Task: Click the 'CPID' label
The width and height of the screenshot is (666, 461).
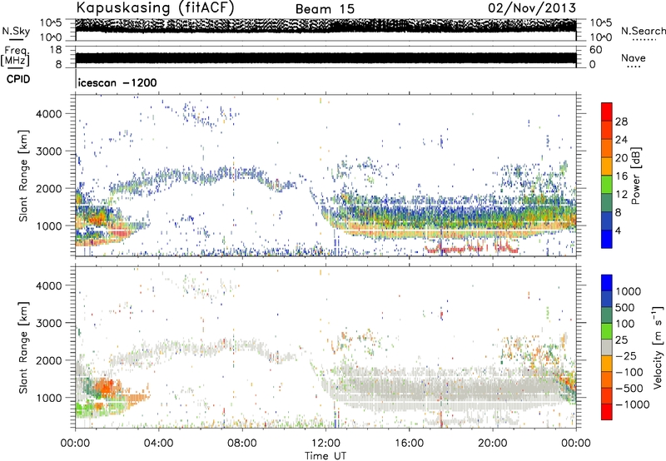Action: [x=18, y=79]
